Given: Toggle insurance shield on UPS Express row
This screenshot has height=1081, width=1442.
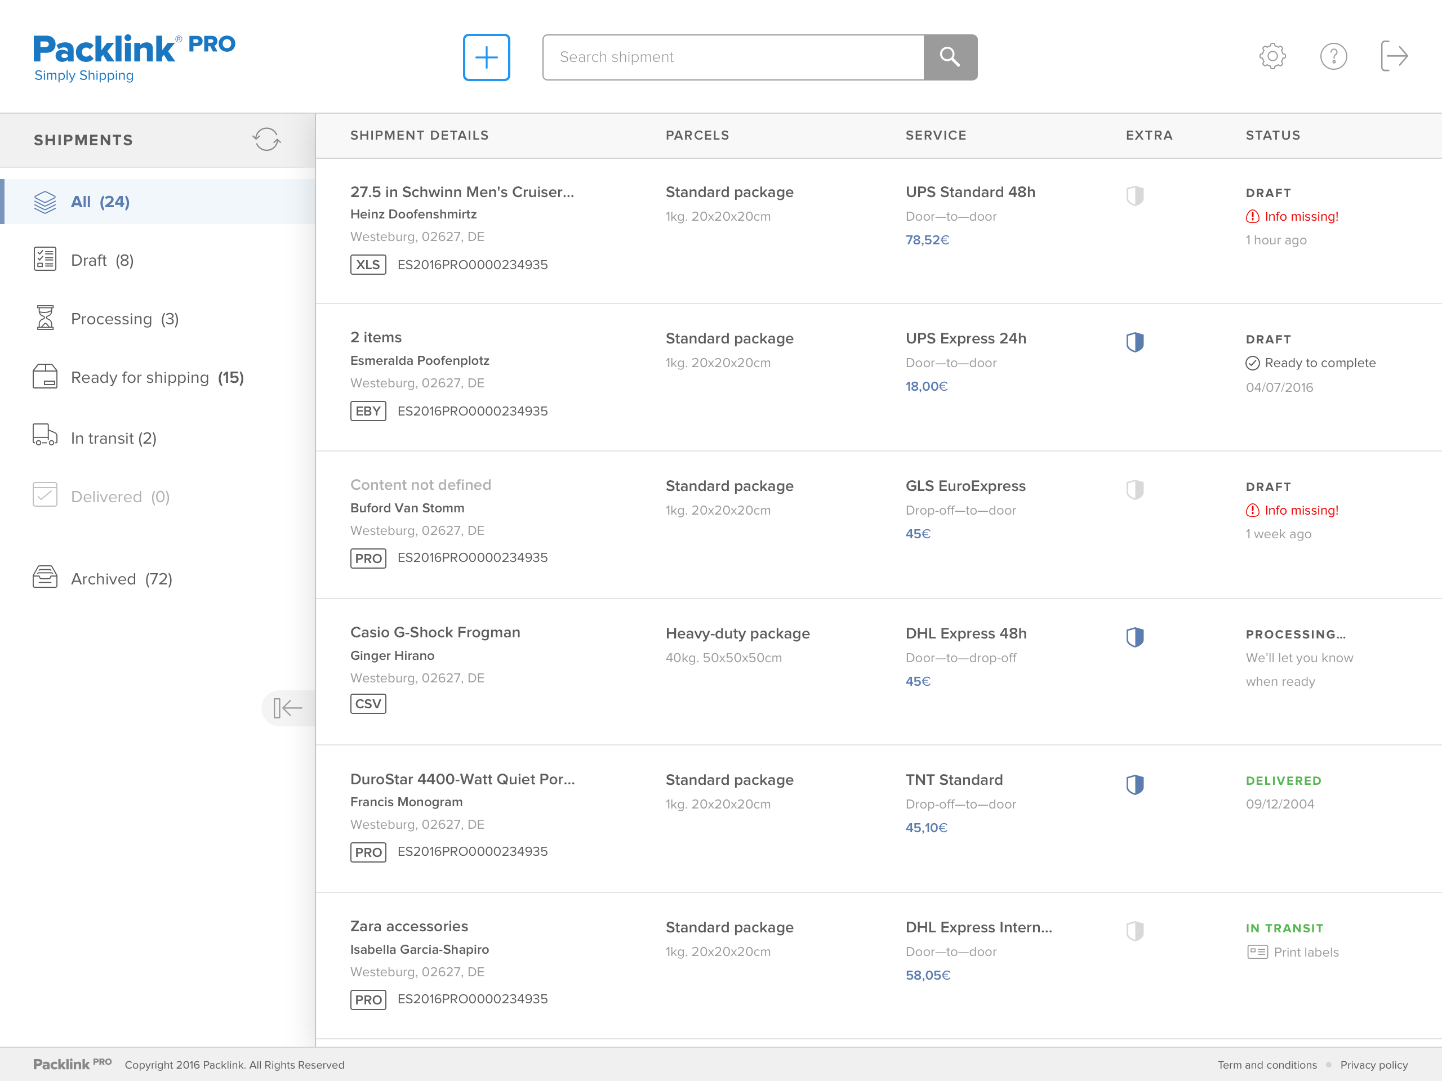Looking at the screenshot, I should coord(1134,342).
